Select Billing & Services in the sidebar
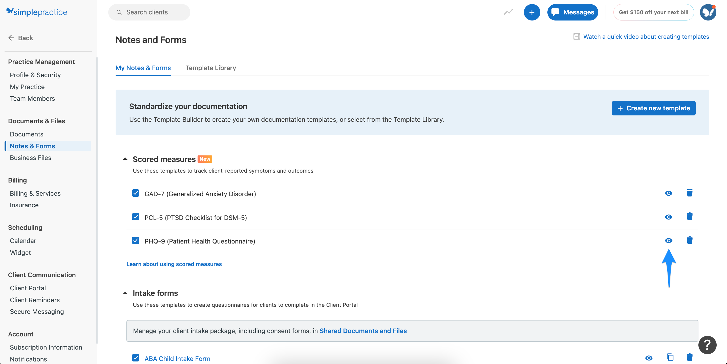Screen dimensions: 727x364 (35, 193)
